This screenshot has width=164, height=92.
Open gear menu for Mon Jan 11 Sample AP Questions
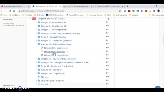click(107, 40)
